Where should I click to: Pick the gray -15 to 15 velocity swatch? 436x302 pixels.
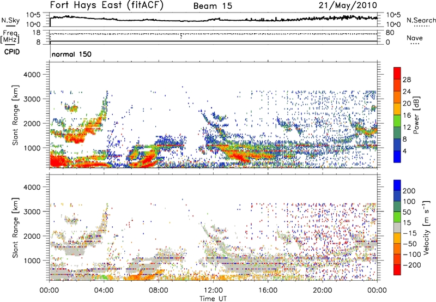pos(397,227)
